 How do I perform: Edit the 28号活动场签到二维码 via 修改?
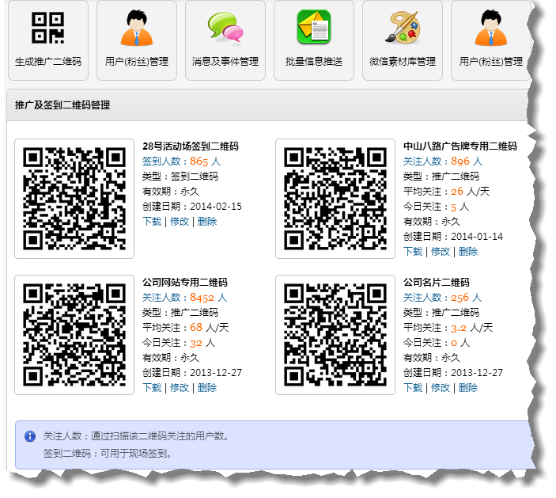click(180, 222)
